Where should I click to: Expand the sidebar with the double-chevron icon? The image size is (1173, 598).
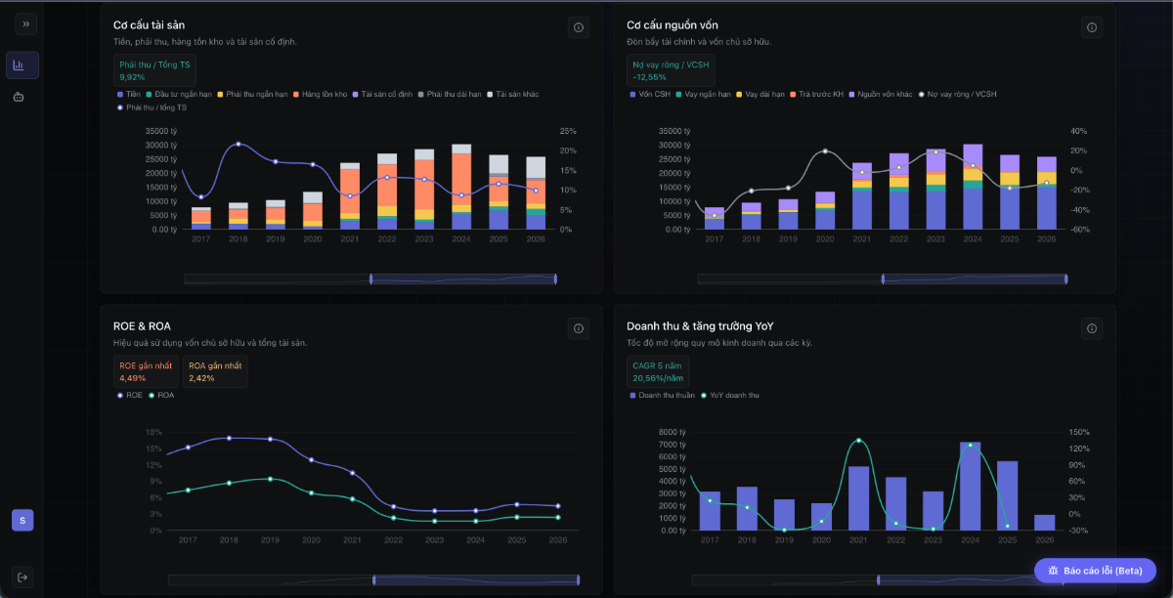(26, 23)
